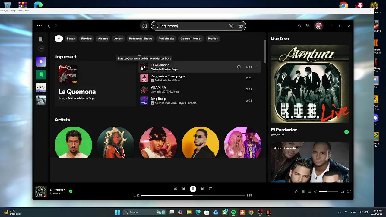Toggle liked checkmark in Now Playing panel
The width and height of the screenshot is (386, 217).
coord(346,132)
